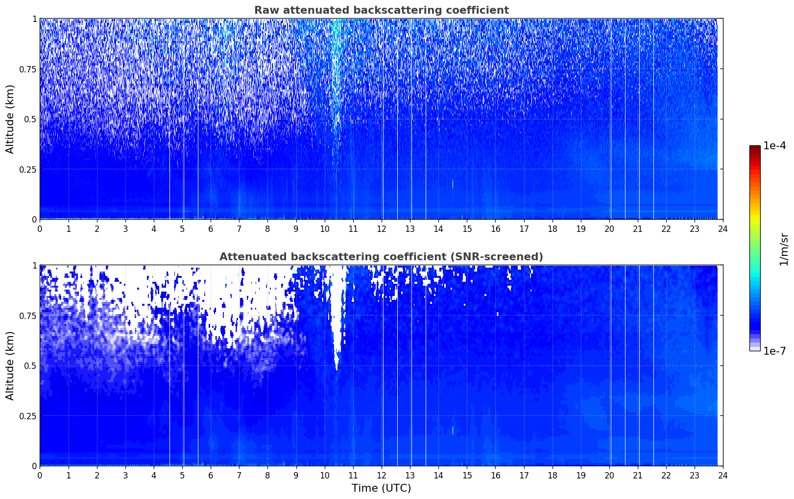Click the bottom plot title 'Attenuated backscattering coefficient (SNR-screened)'

381,257
